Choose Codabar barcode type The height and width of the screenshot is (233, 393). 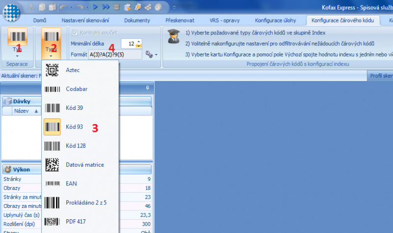pyautogui.click(x=80, y=89)
